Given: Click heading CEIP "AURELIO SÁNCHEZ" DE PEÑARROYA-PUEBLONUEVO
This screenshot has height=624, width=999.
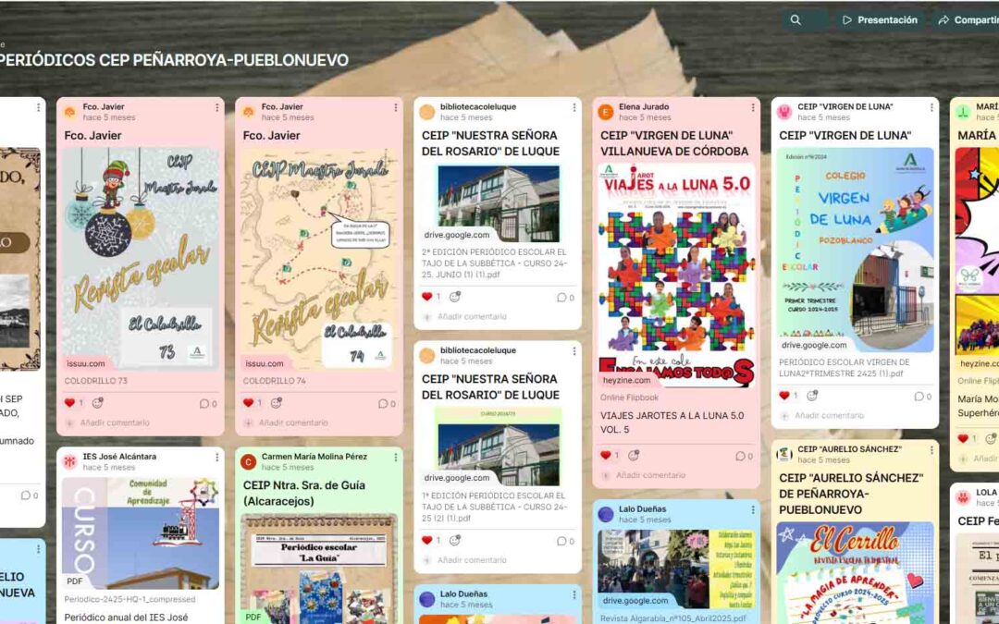Looking at the screenshot, I should pos(851,494).
